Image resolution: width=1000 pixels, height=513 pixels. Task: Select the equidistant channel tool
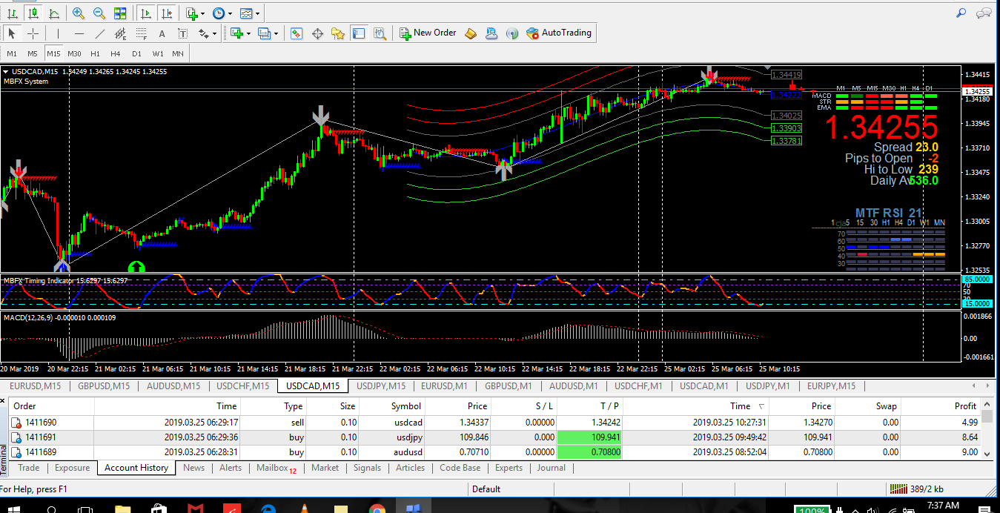120,33
